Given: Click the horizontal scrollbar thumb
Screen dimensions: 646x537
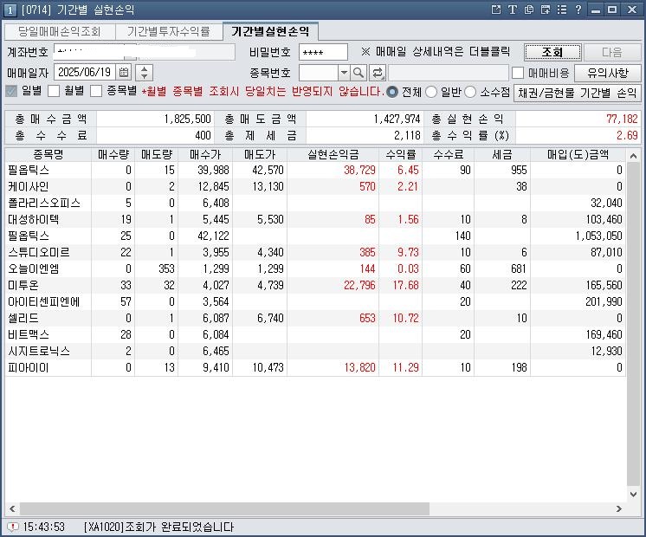Looking at the screenshot, I should pos(224,508).
